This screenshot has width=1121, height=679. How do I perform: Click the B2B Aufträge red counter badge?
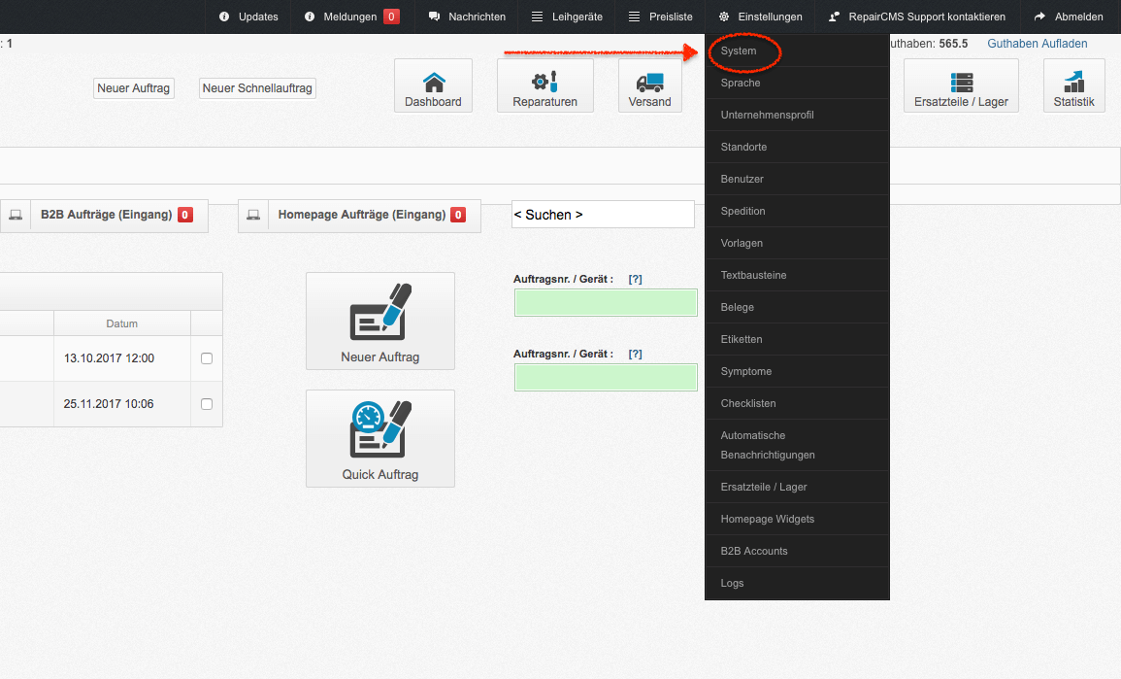[185, 215]
